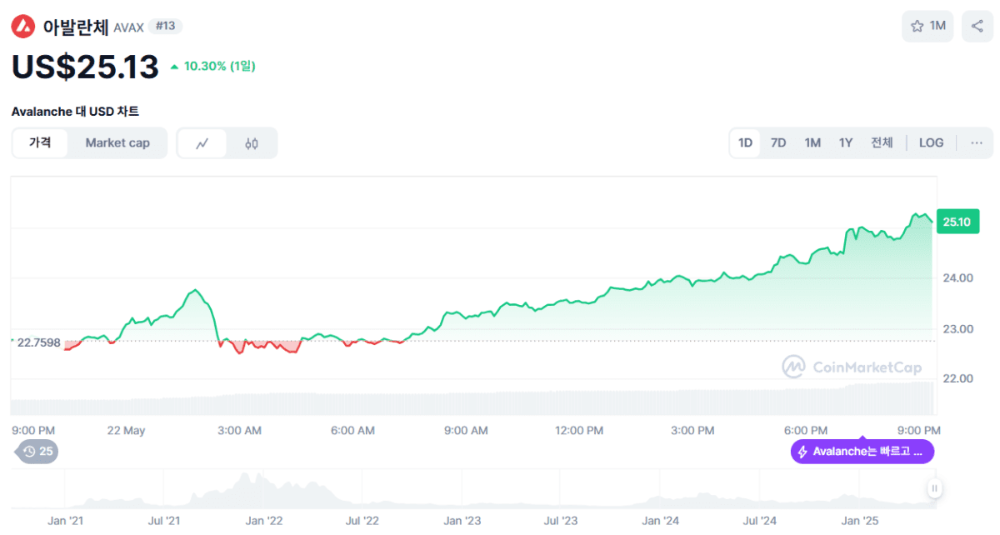
Task: Click the #13 rank badge
Action: pos(165,26)
